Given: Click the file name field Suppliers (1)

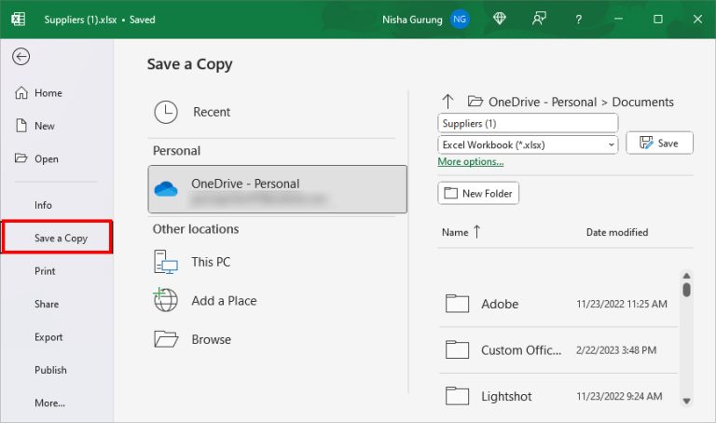Looking at the screenshot, I should click(x=528, y=123).
